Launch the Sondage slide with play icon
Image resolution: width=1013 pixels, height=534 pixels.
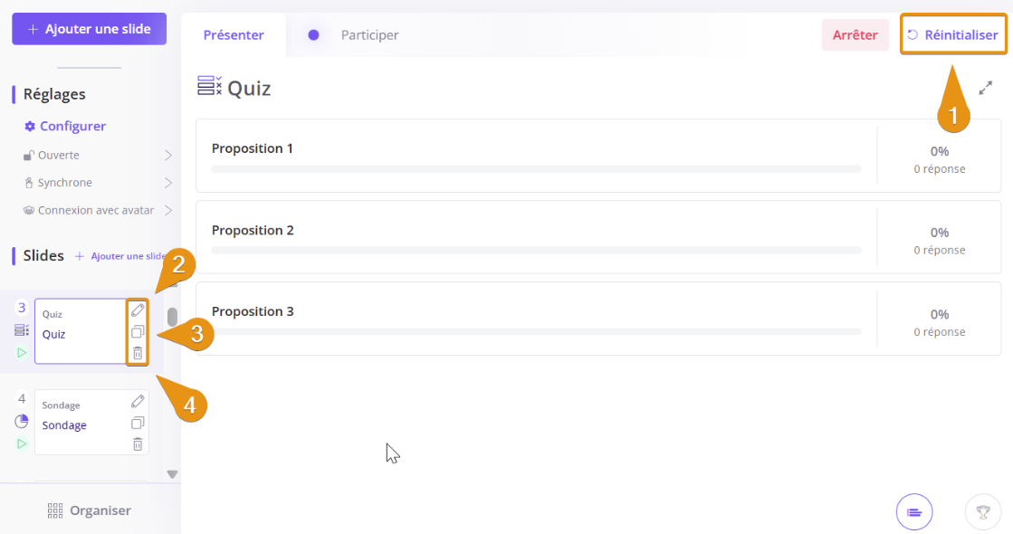click(x=22, y=443)
